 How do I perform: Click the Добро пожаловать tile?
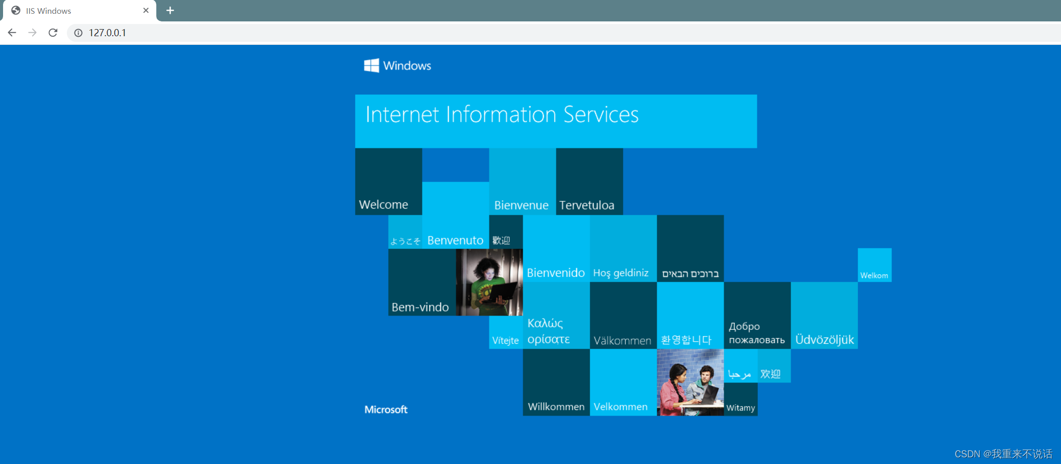pyautogui.click(x=757, y=316)
